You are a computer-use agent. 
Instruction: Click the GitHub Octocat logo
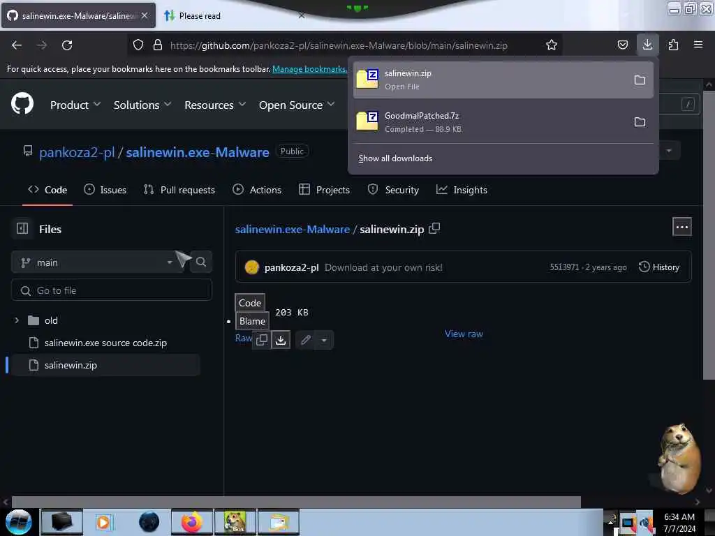22,103
